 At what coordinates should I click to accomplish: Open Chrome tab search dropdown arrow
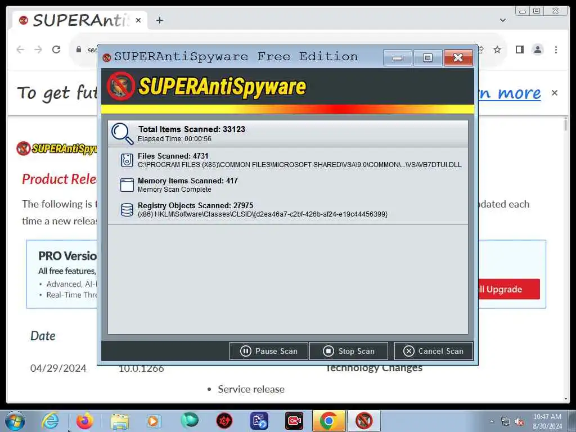coord(503,20)
